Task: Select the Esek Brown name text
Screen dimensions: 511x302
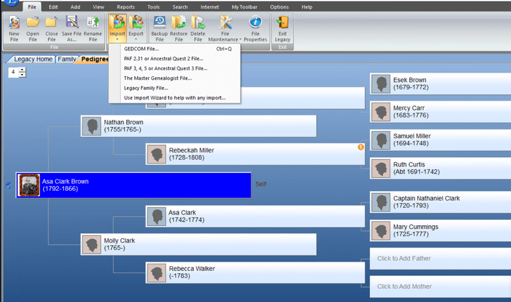Action: click(x=409, y=80)
